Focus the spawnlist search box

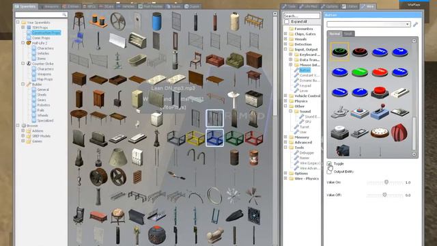[x=41, y=14]
